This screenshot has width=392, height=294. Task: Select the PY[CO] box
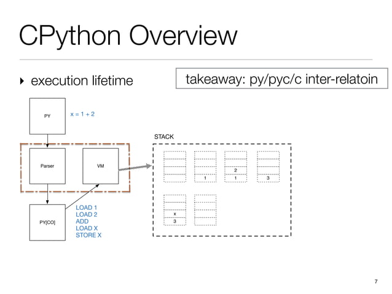(47, 222)
